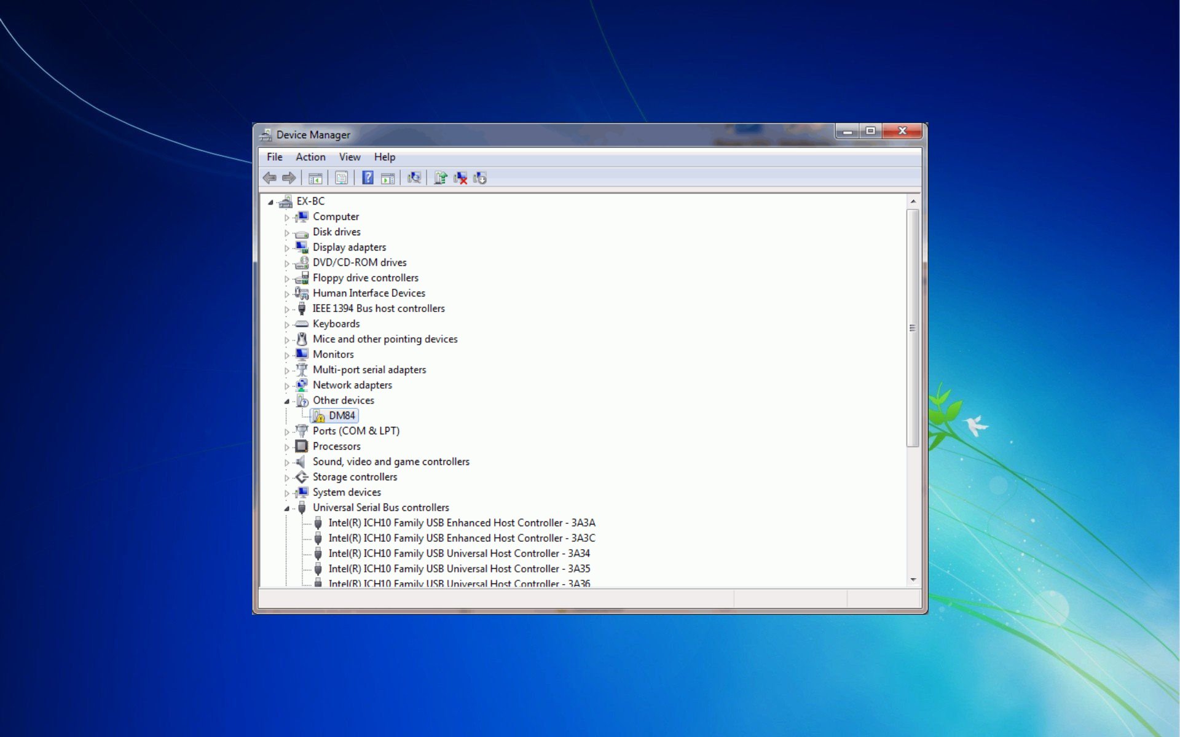
Task: Expand the IEEE 1394 Bus host controllers node
Action: 286,310
